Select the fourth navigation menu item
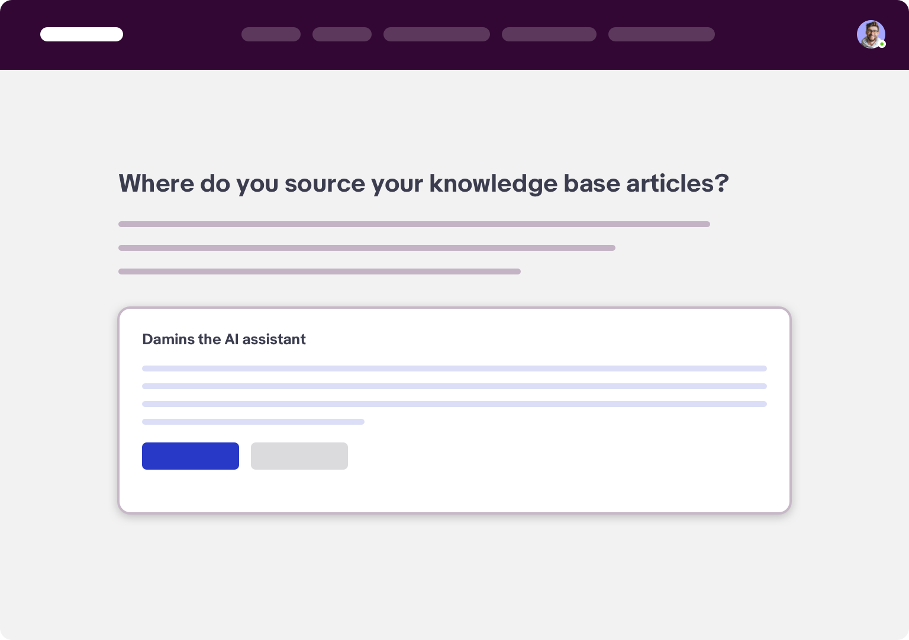The height and width of the screenshot is (640, 909). [549, 34]
